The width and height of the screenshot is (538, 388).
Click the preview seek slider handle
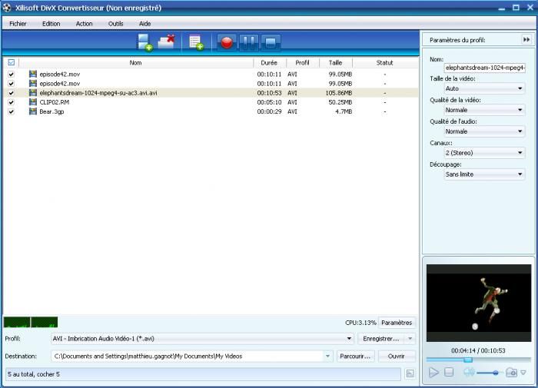point(468,360)
